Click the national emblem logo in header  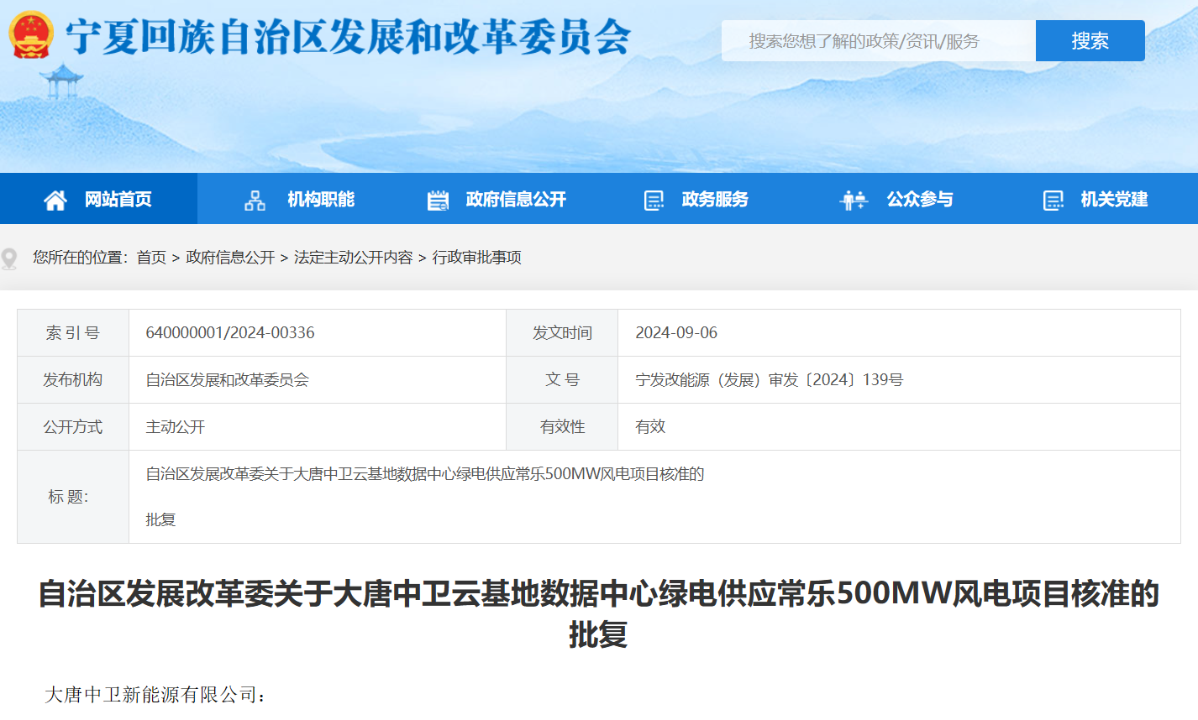[x=31, y=35]
